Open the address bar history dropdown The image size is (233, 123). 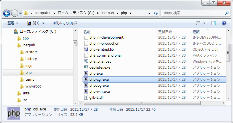[x=149, y=13]
